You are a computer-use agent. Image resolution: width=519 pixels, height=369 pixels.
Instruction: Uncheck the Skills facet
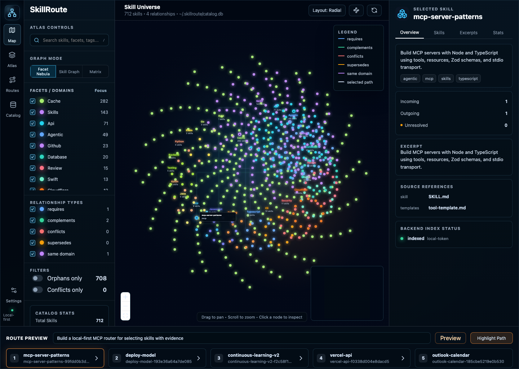coord(32,112)
